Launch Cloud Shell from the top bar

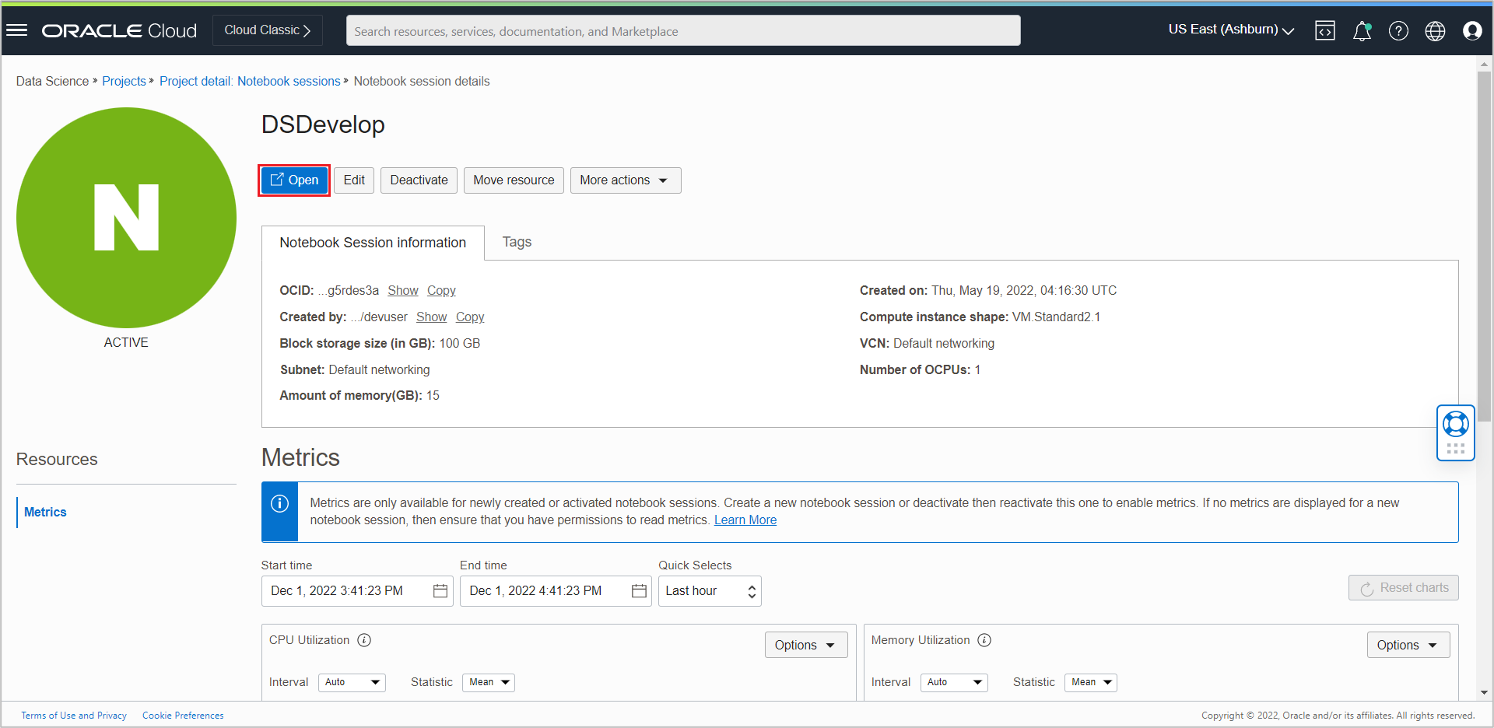[x=1324, y=30]
